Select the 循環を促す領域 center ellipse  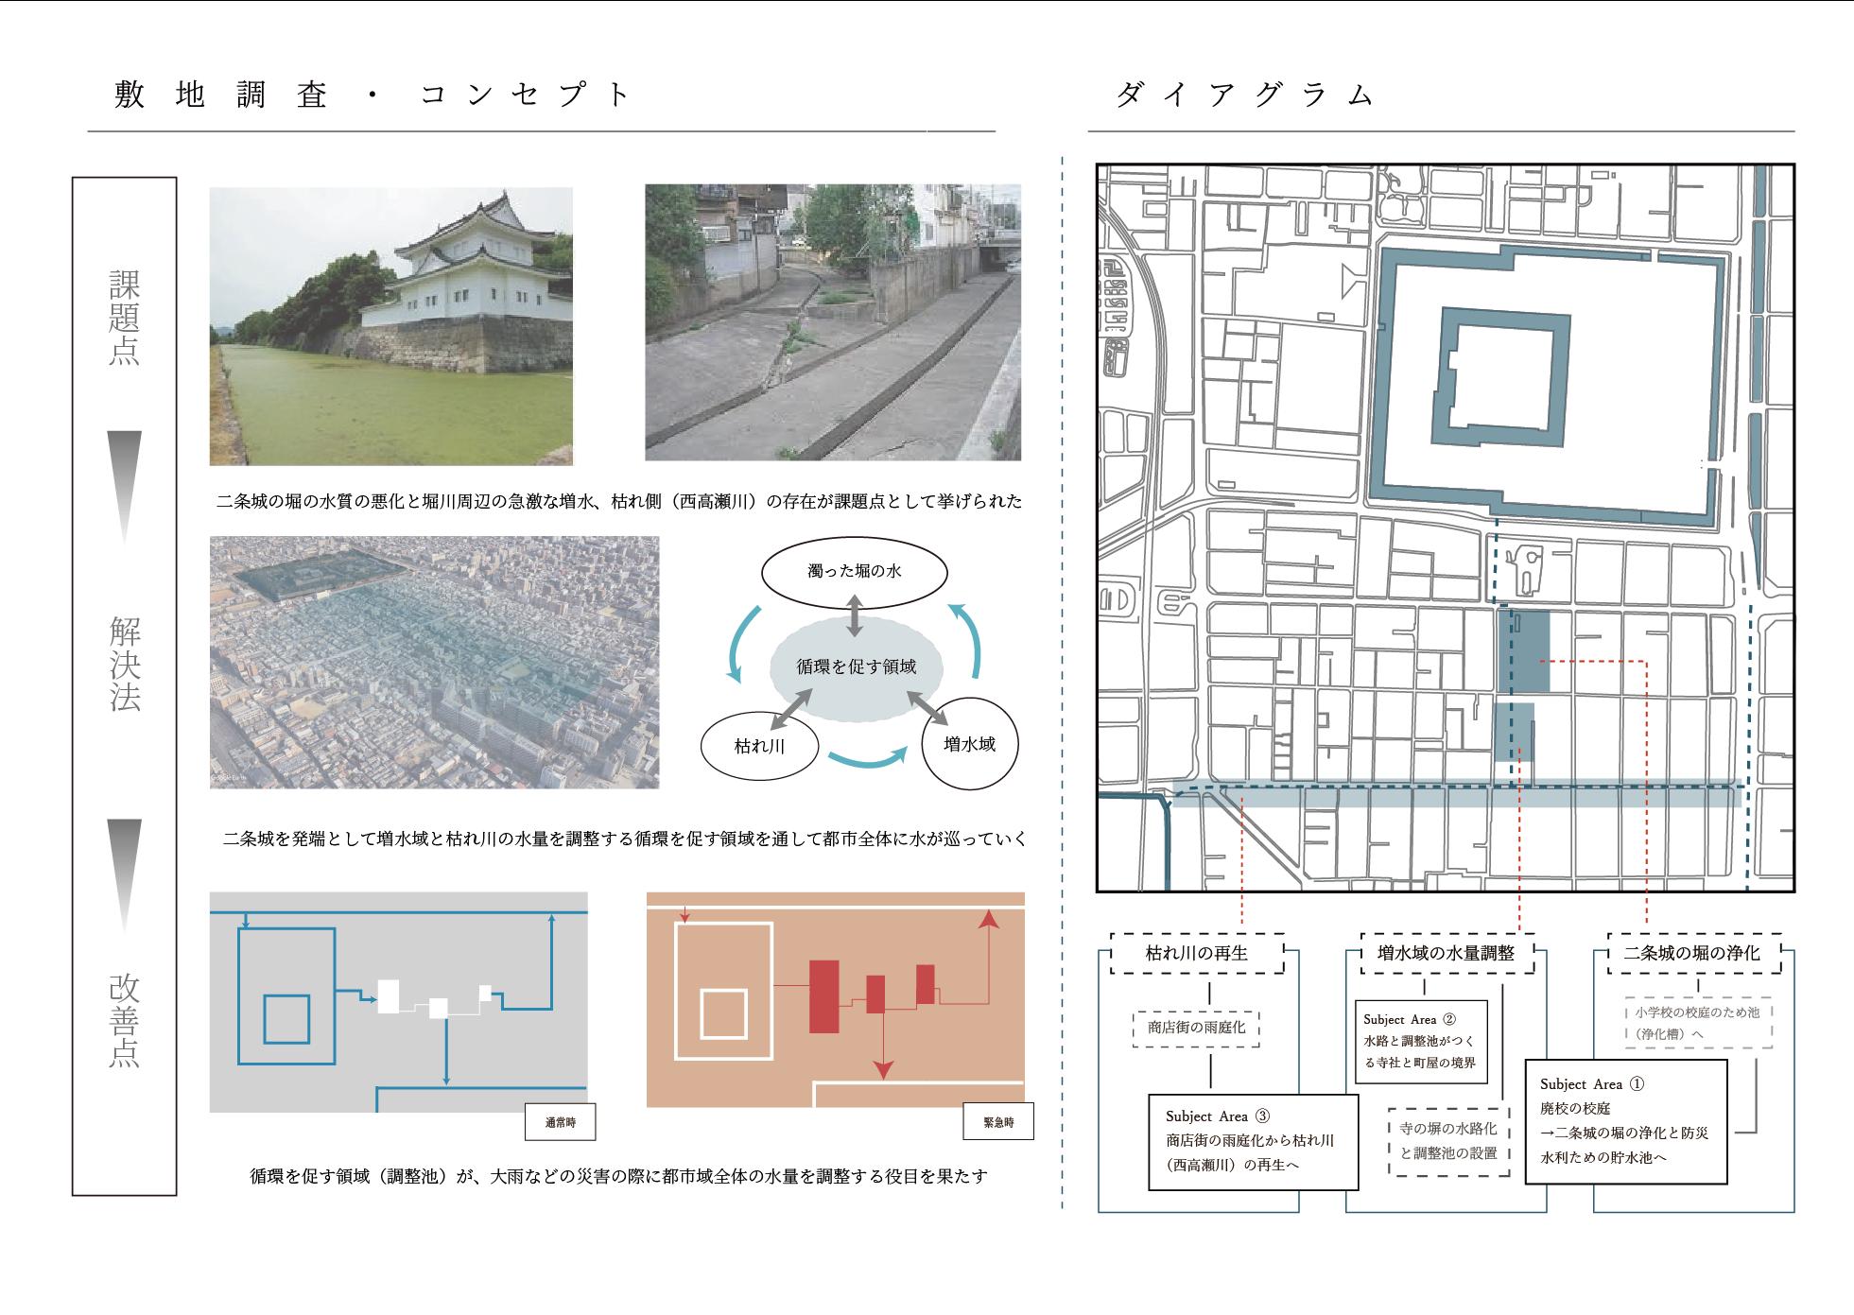pyautogui.click(x=856, y=667)
